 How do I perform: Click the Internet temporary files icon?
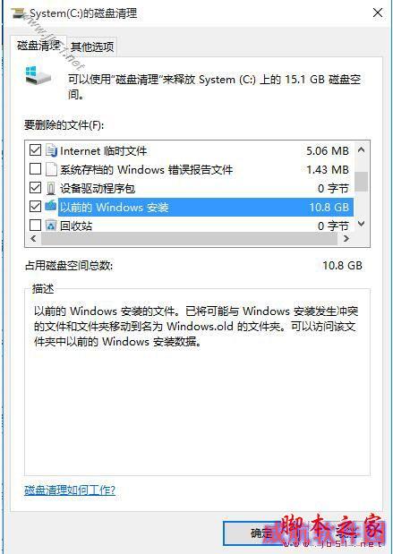pos(51,151)
